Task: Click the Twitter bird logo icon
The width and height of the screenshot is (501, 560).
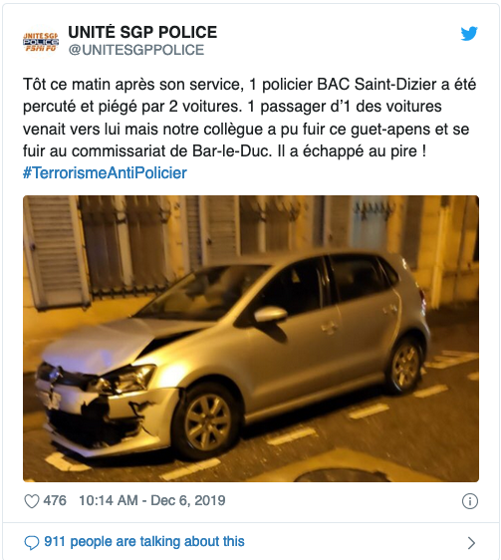Action: [469, 34]
